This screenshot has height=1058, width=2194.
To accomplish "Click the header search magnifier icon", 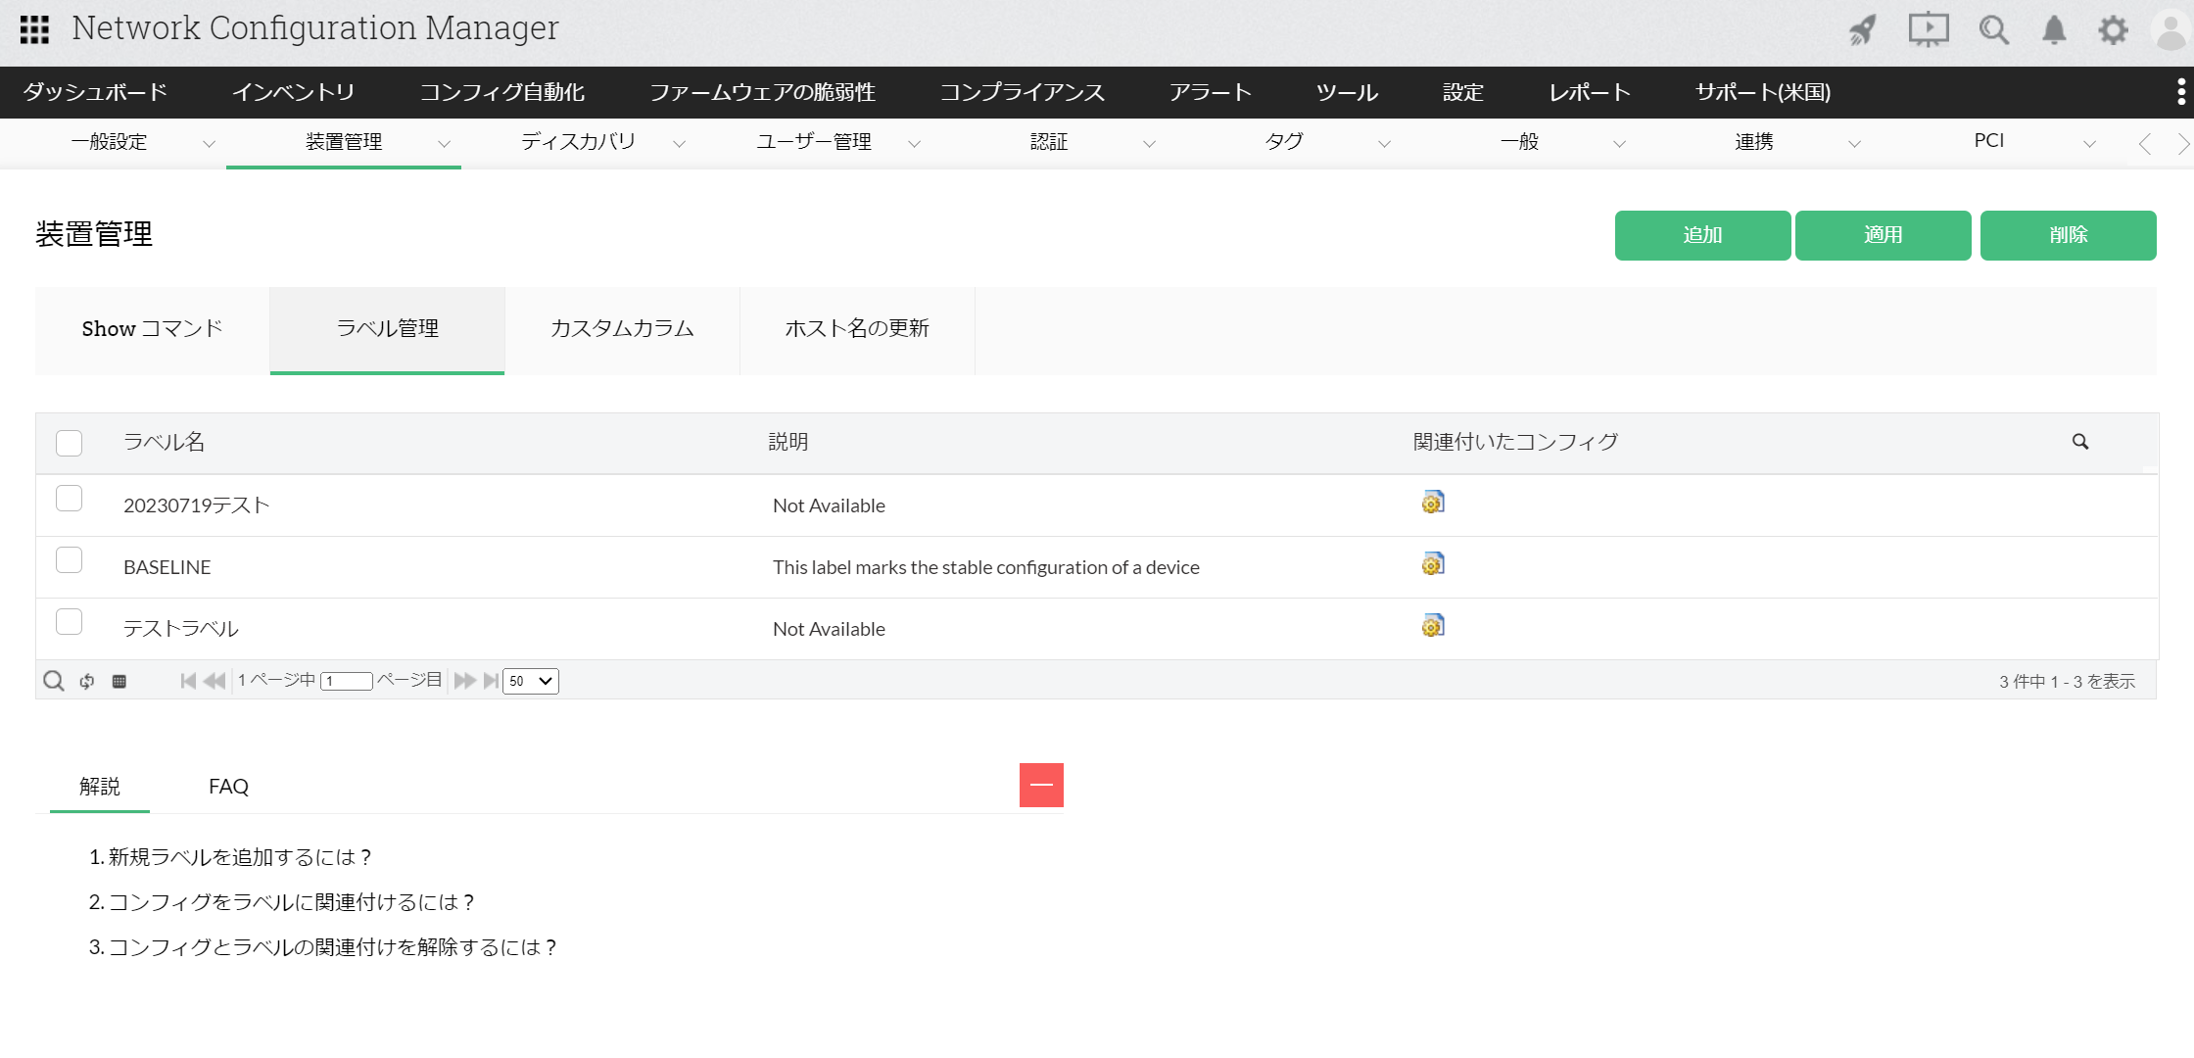I will tap(1993, 29).
